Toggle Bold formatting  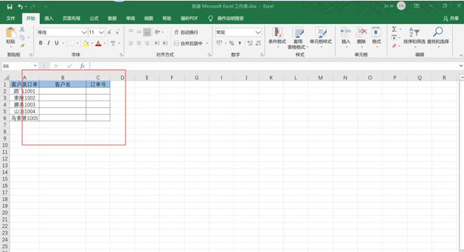(41, 43)
